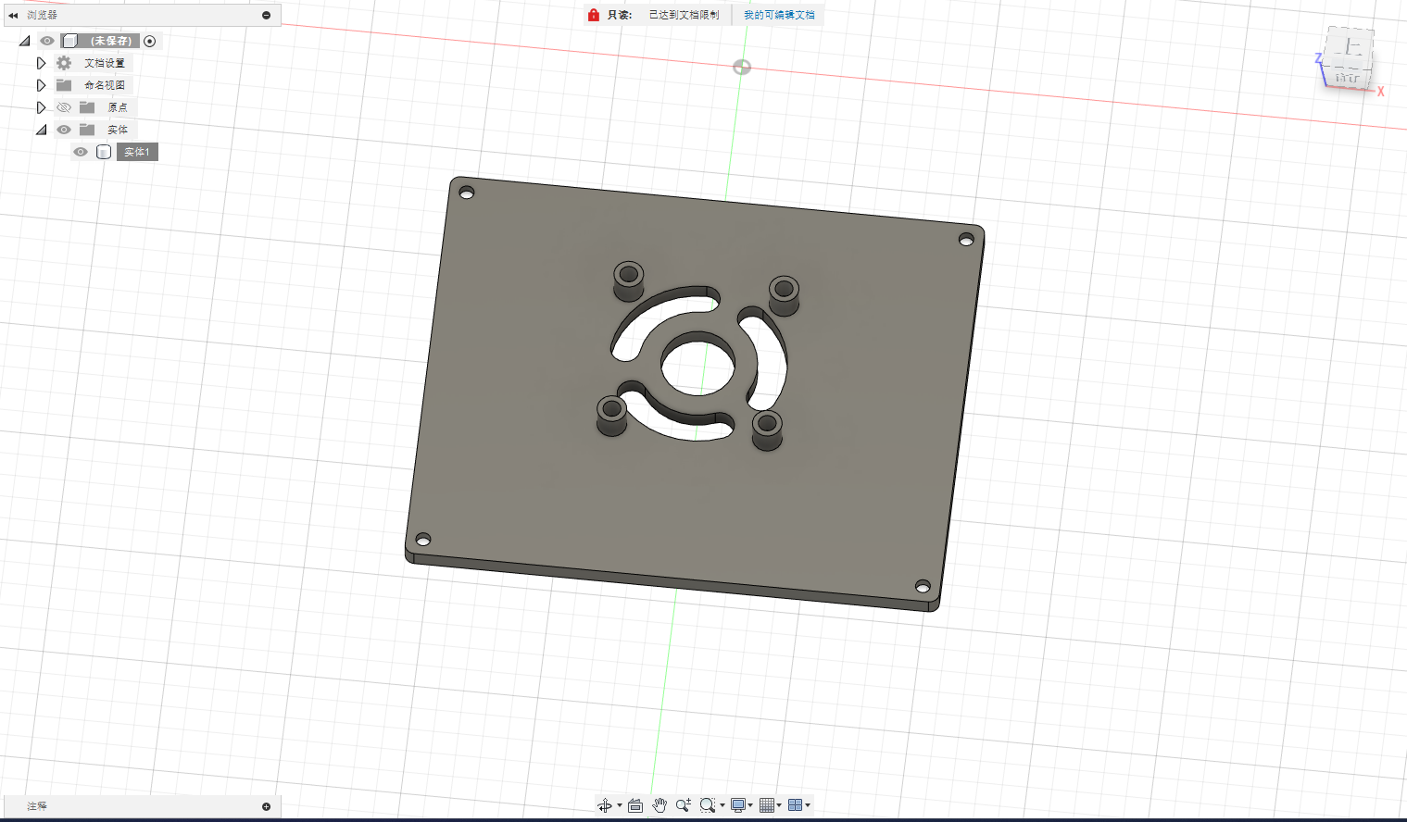The height and width of the screenshot is (822, 1407).
Task: Minimize browser panel using the minus circle
Action: (267, 15)
